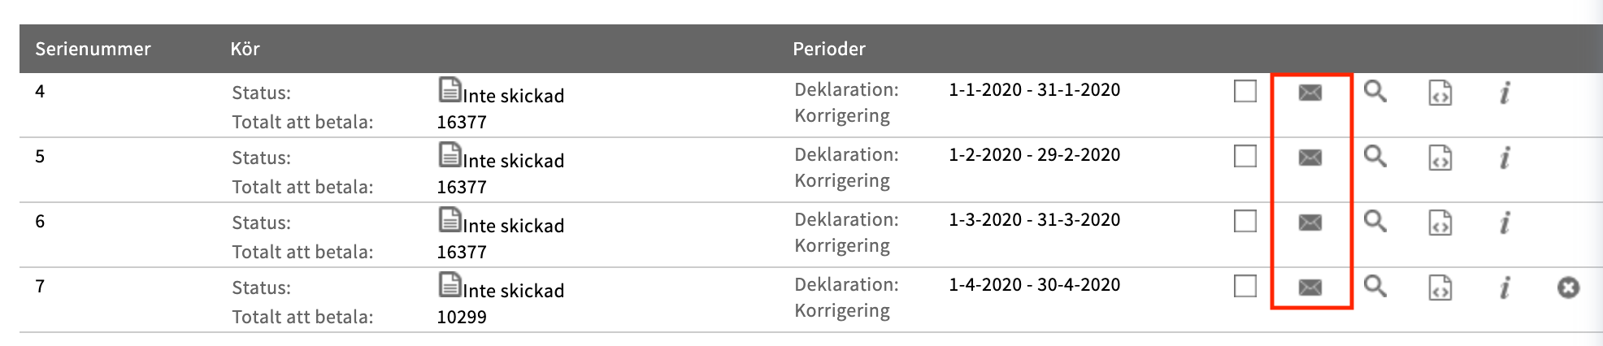The height and width of the screenshot is (346, 1603).
Task: View details magnifier for series 4
Action: 1375,91
